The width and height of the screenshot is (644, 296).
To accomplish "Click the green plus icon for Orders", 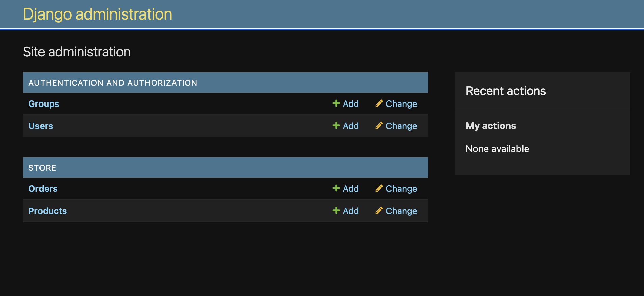I will pos(336,188).
